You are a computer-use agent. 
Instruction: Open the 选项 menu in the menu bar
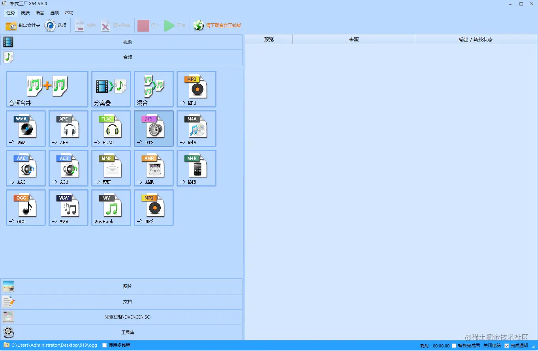tap(55, 13)
